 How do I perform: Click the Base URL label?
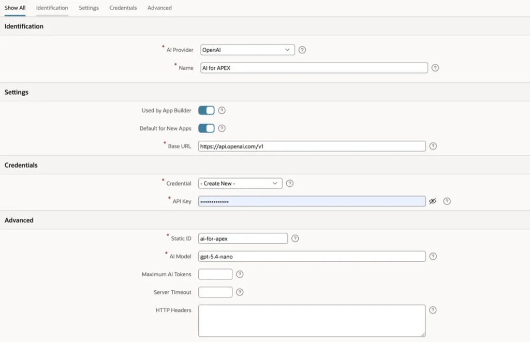pos(180,146)
